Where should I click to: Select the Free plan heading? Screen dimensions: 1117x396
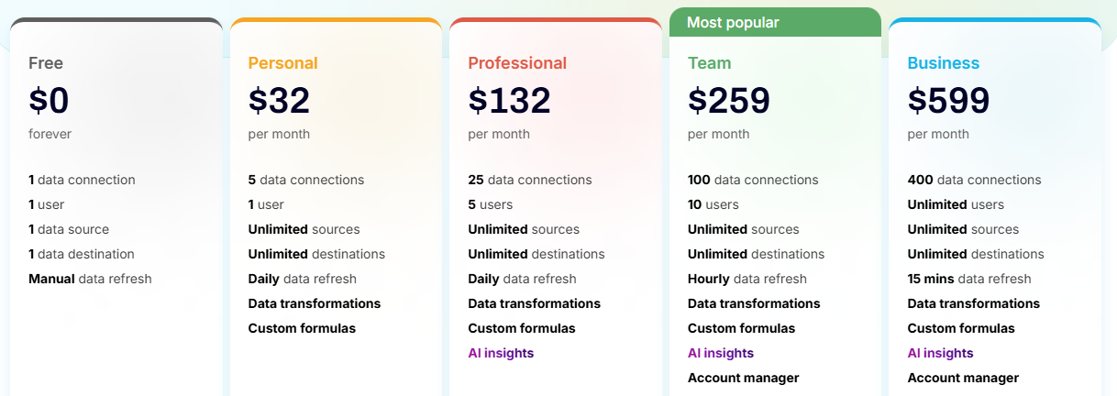tap(46, 63)
